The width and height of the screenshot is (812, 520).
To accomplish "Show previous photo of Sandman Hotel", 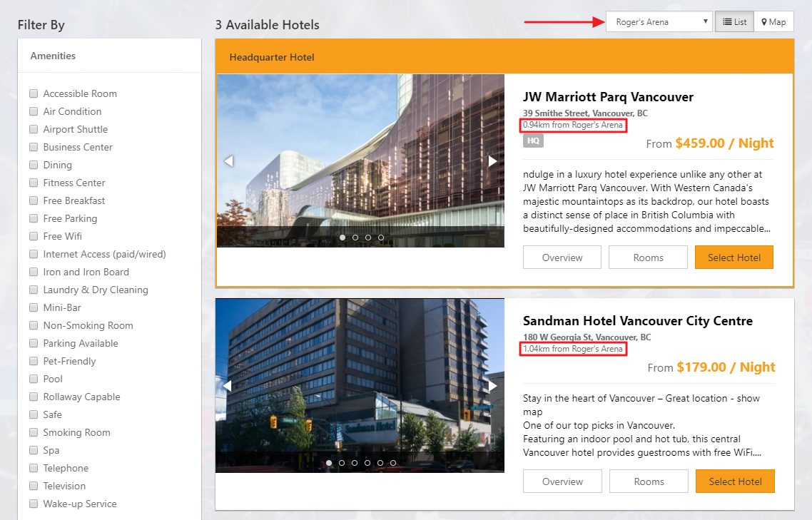I will [x=227, y=385].
